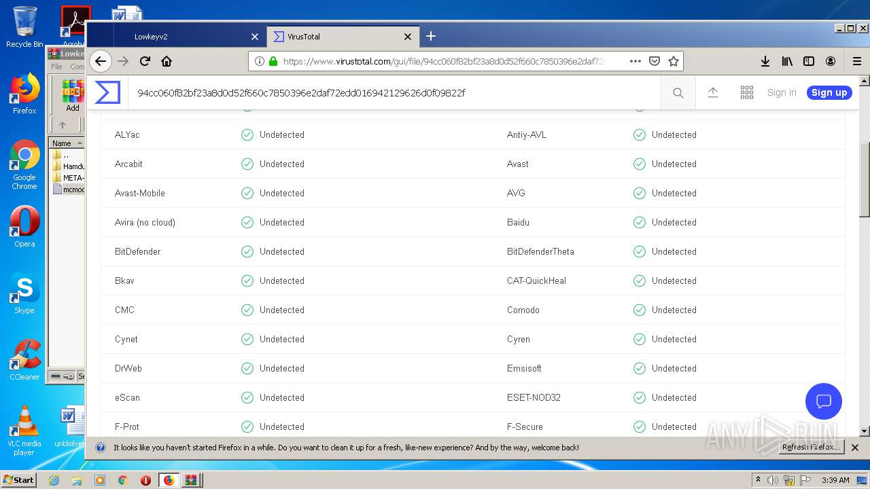
Task: Close the Lowkeyv2 tab
Action: 255,37
